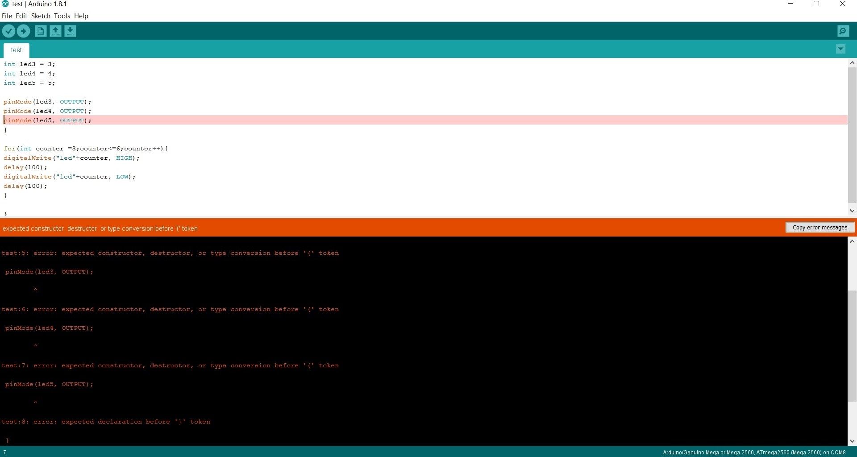Open the File menu
This screenshot has width=857, height=457.
7,16
